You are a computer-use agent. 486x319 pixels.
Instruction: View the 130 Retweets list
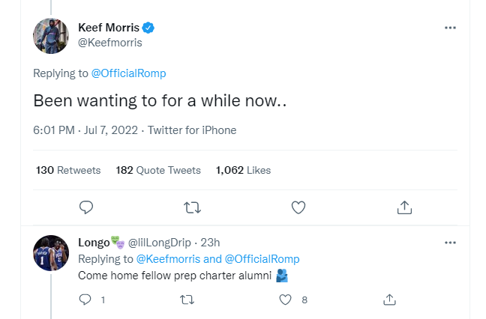tap(68, 170)
